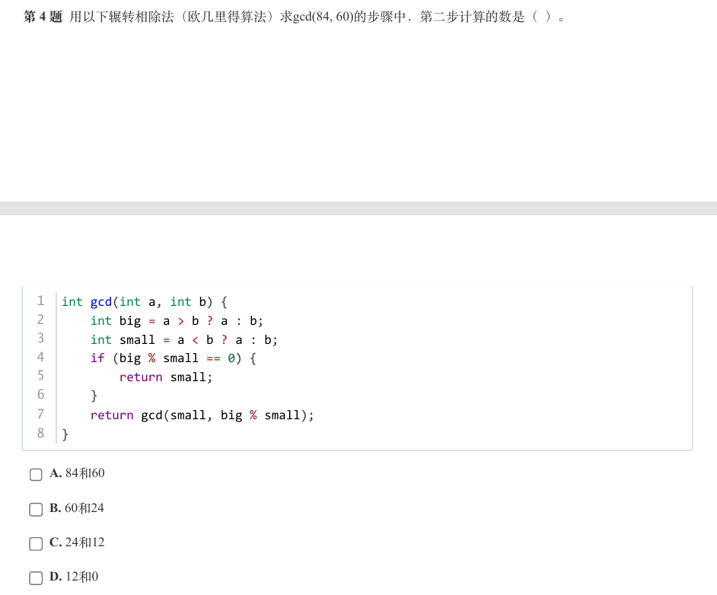Check option A checkbox 84和60
Screen dimensions: 717x595
[36, 474]
